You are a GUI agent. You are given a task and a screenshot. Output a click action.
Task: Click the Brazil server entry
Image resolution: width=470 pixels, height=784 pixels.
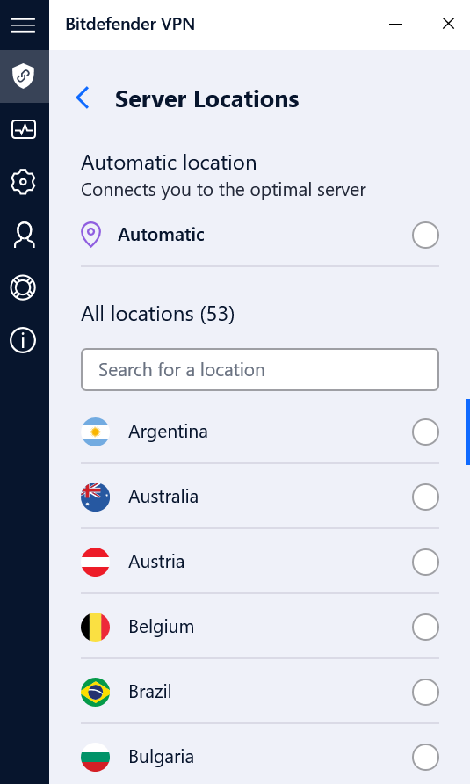pos(260,692)
